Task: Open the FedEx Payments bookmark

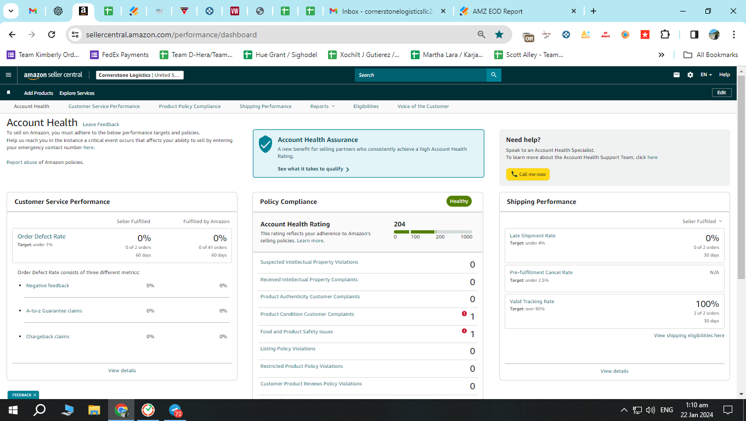Action: click(120, 55)
